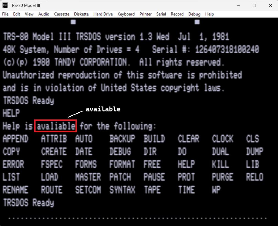The image size is (278, 226).
Task: Open the View menu
Action: coord(29,14)
